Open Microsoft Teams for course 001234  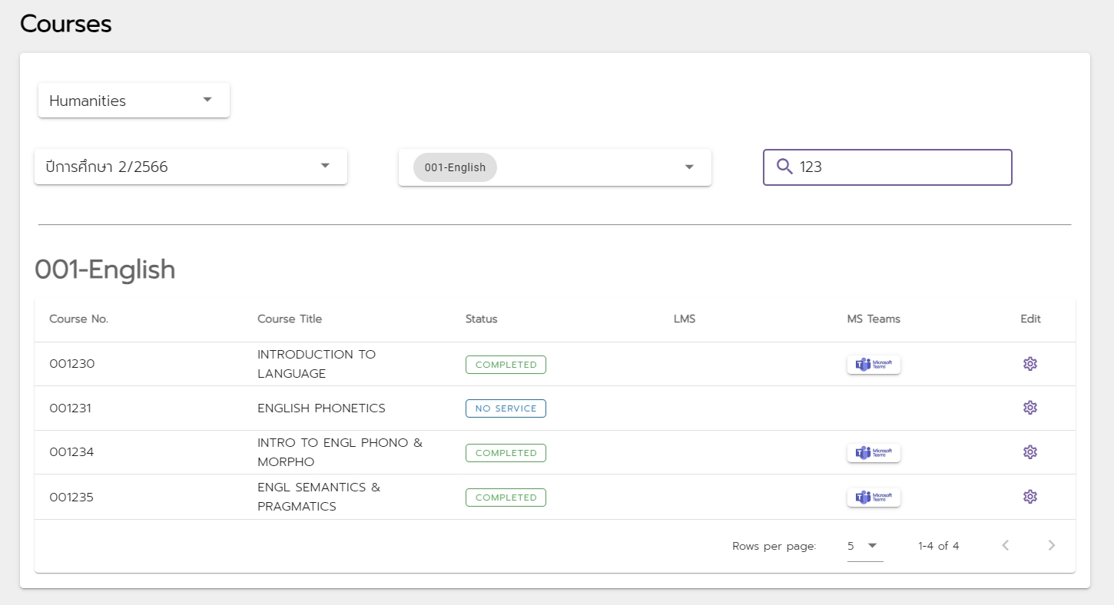(x=874, y=453)
